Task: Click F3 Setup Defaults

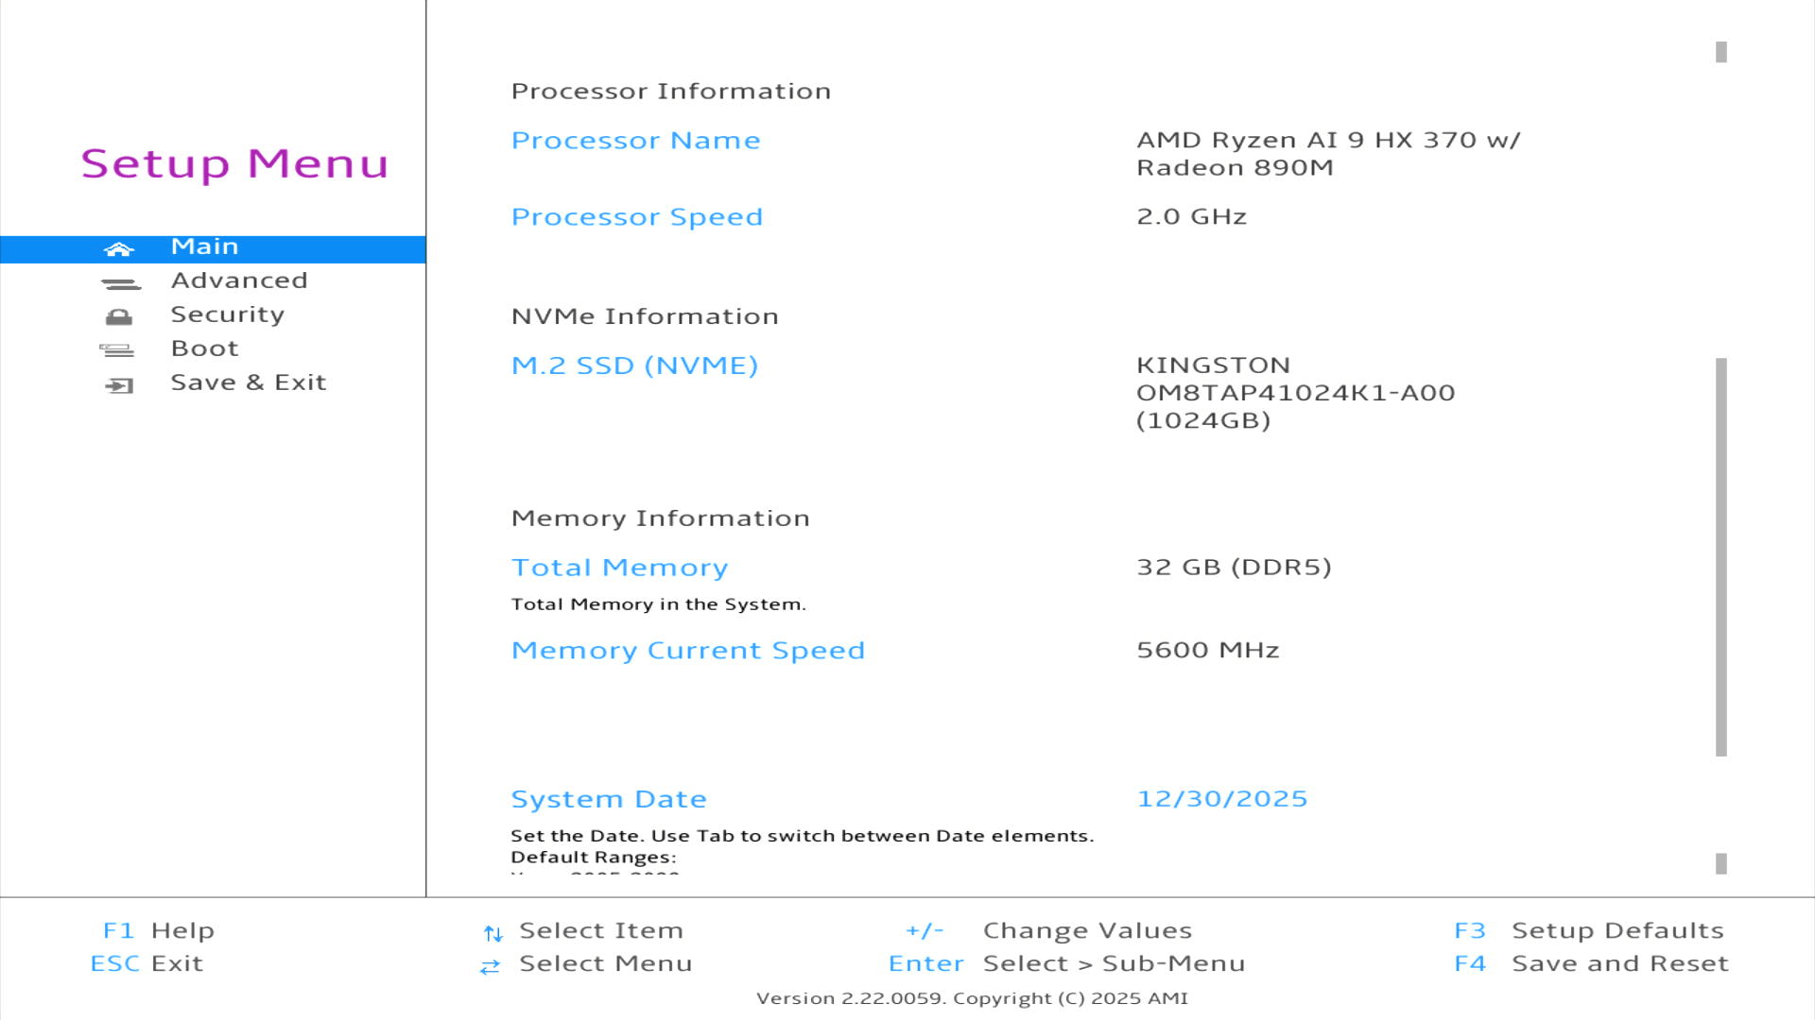Action: [x=1588, y=930]
